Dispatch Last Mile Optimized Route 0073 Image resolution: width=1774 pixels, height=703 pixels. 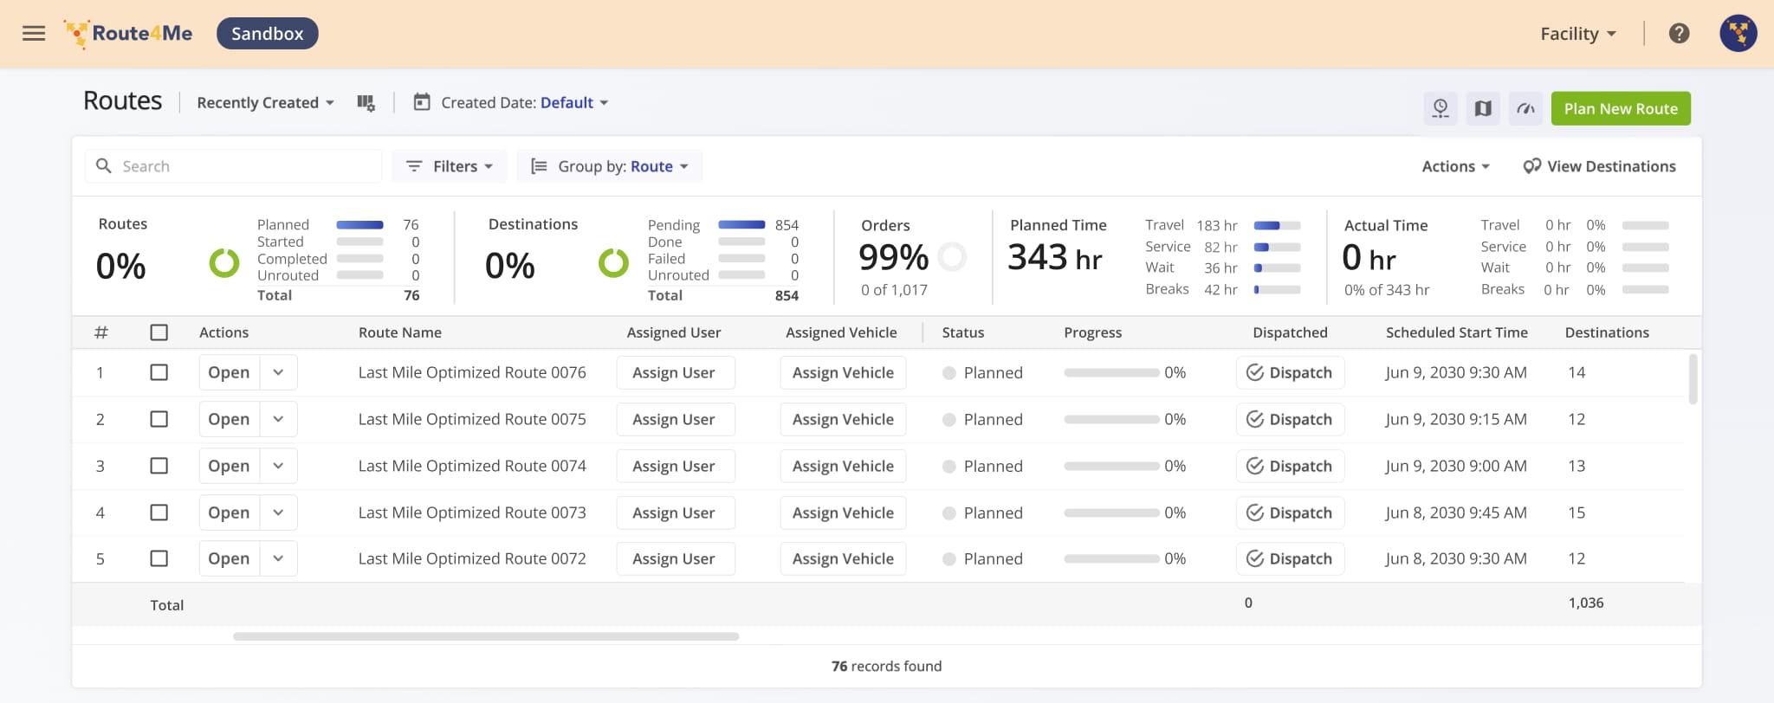[1290, 513]
